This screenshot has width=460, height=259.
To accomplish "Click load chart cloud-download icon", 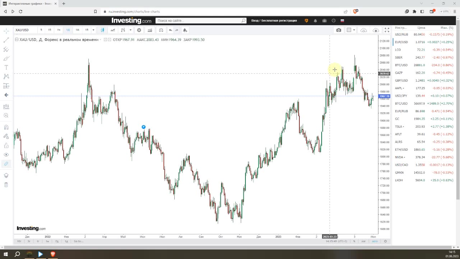I will pyautogui.click(x=364, y=30).
